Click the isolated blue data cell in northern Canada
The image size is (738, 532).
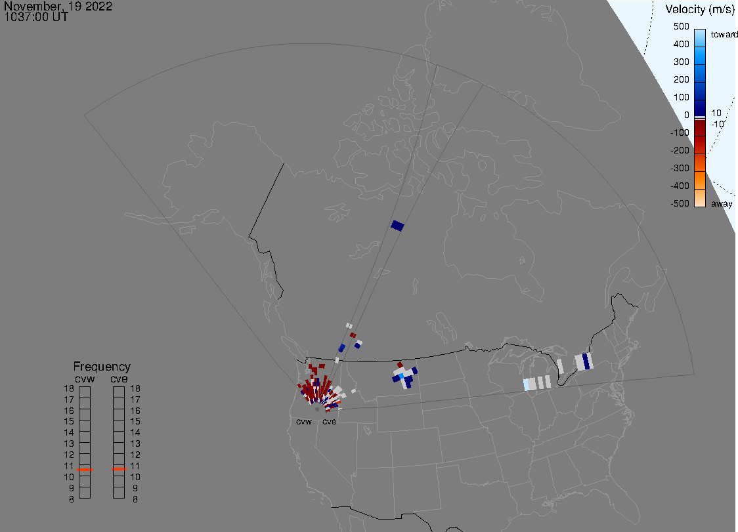398,226
